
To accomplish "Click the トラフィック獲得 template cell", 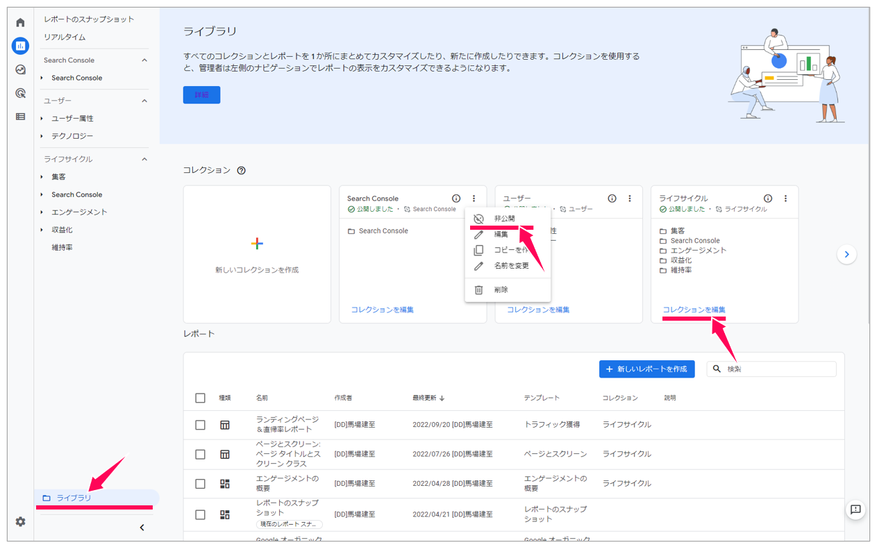I will [552, 425].
